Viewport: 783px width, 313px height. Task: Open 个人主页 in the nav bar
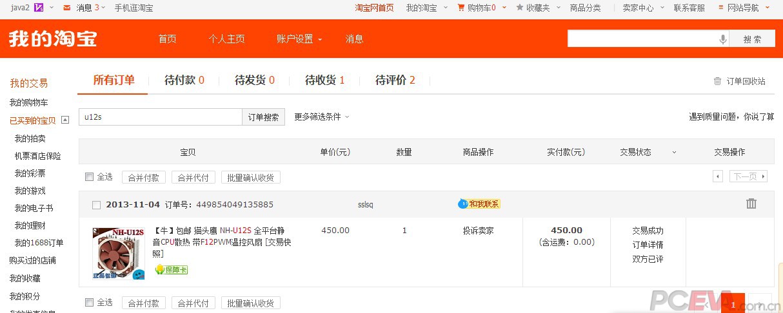pyautogui.click(x=226, y=39)
